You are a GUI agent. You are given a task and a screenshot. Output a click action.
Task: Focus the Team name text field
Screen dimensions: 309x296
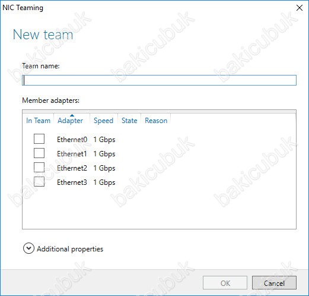click(x=159, y=80)
